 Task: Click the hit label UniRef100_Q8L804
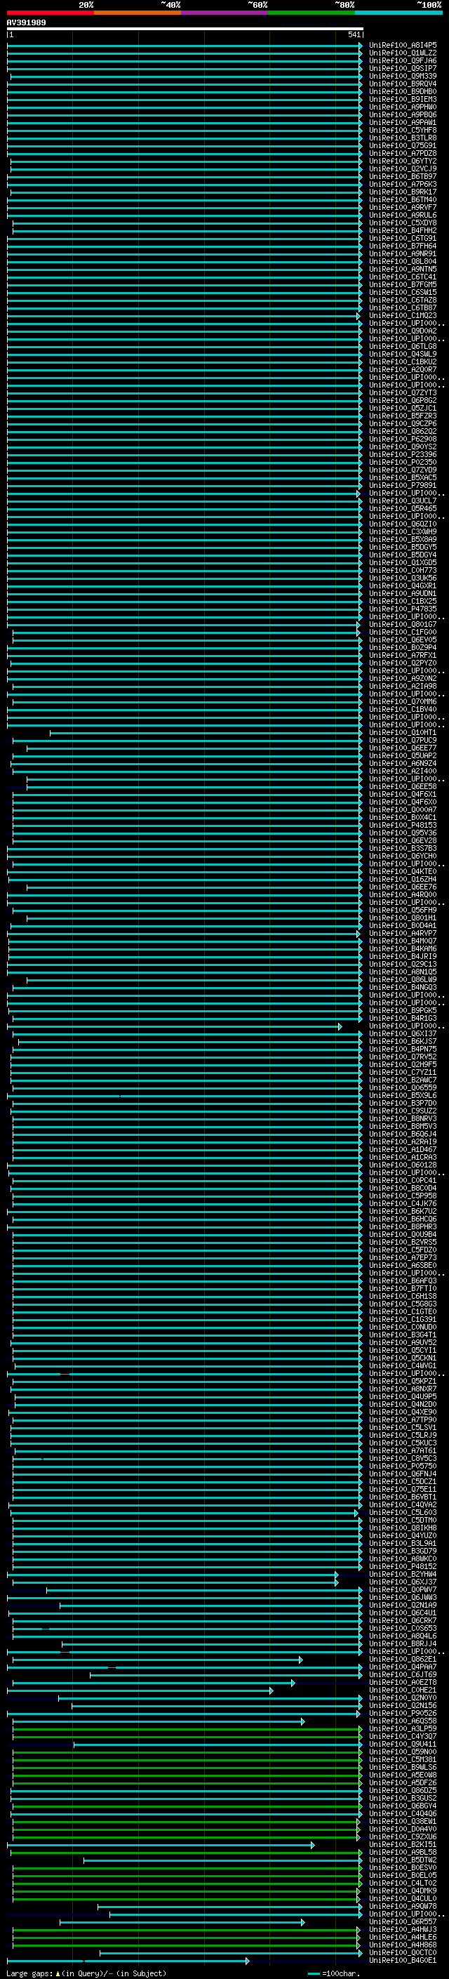(x=403, y=262)
